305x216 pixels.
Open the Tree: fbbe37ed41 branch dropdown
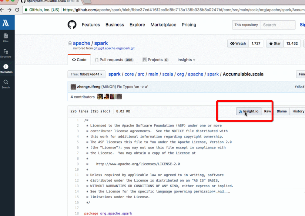click(x=86, y=74)
